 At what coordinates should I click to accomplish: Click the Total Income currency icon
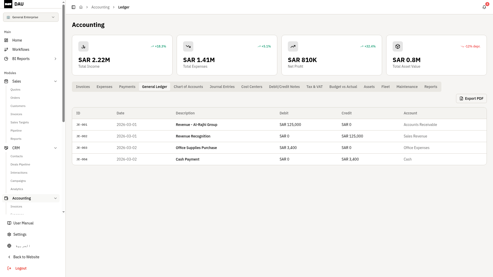[x=83, y=46]
